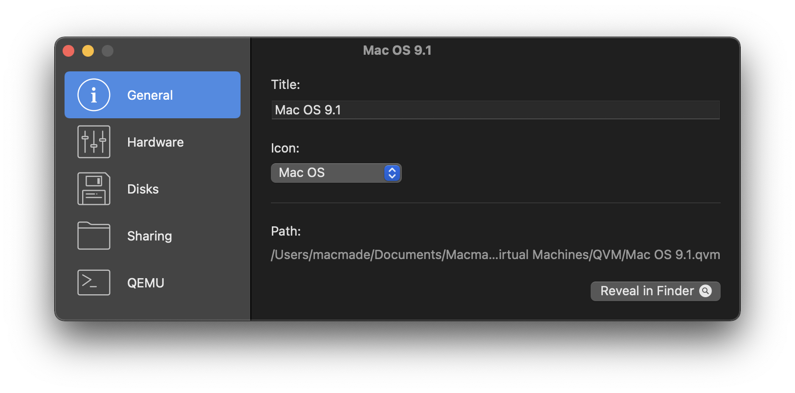Open the QEMU terminal icon
Viewport: 795px width, 393px height.
[x=94, y=283]
